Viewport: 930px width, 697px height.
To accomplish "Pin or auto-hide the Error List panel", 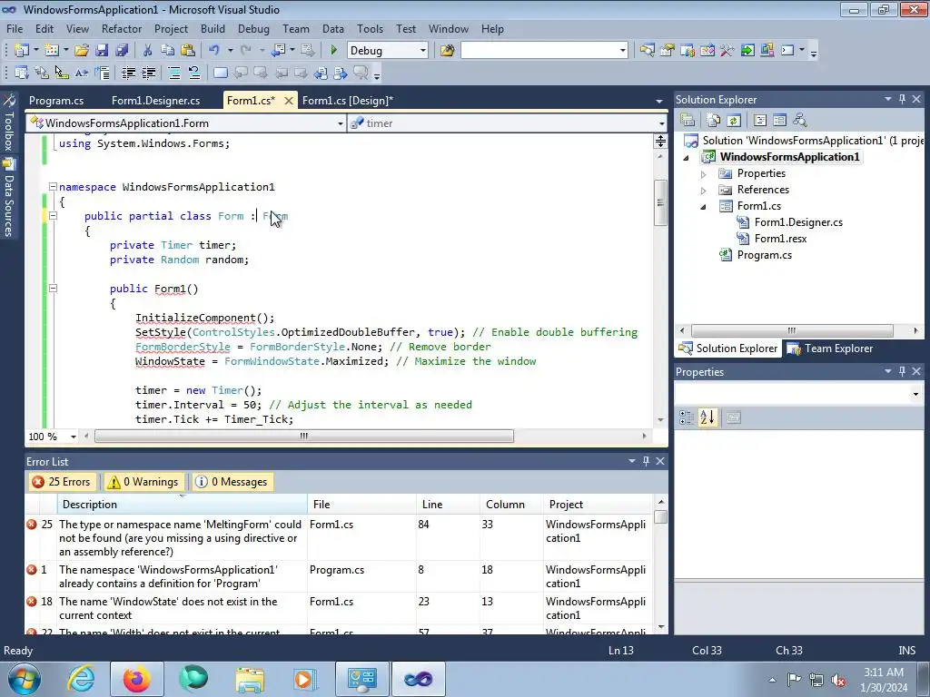I will point(646,461).
